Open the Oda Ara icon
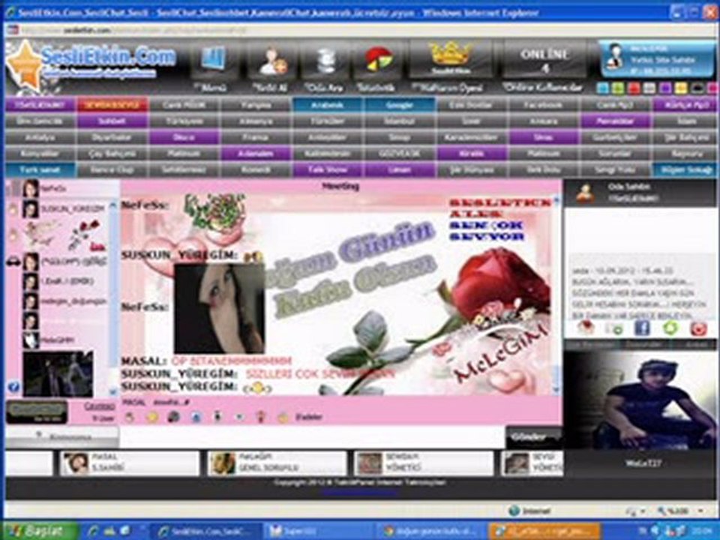Screen dimensions: 720x540 click(x=325, y=60)
